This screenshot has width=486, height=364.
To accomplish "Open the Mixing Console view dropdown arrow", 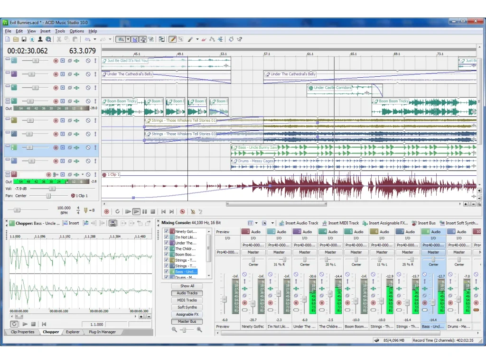I will (x=257, y=223).
